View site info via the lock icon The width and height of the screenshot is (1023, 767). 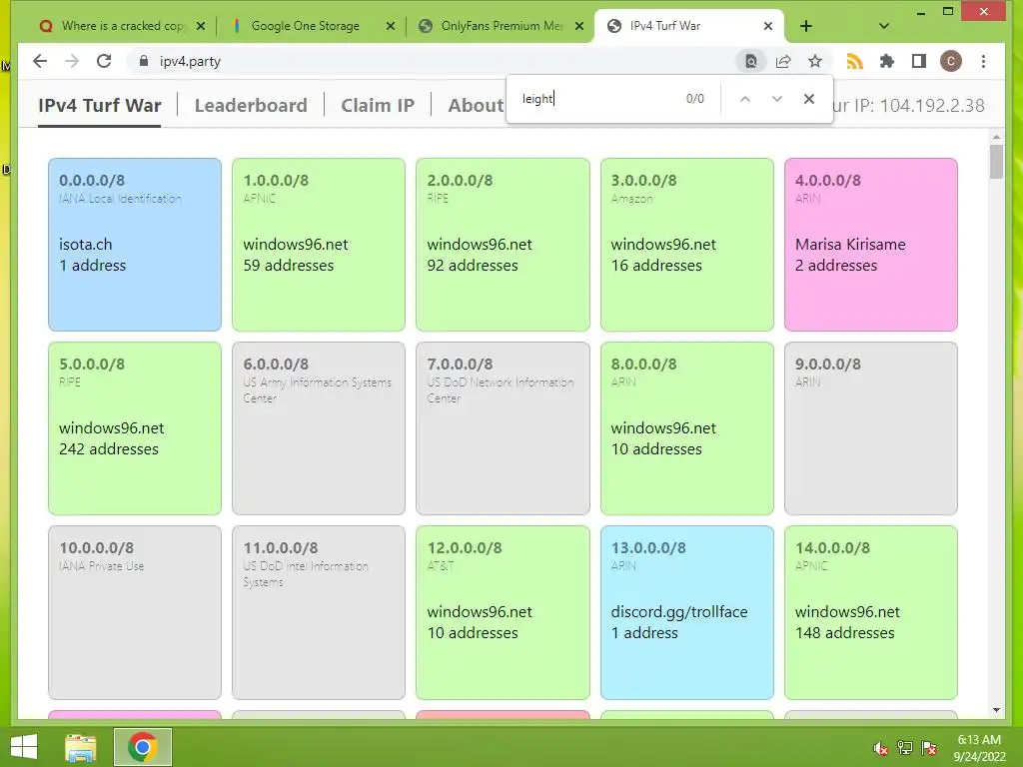(144, 61)
